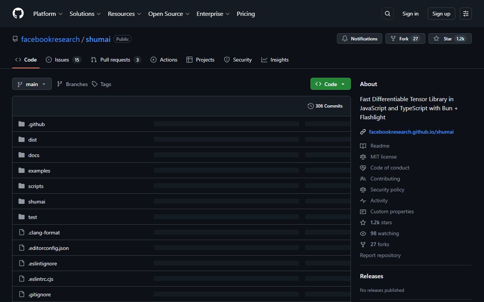Click the repository book icon beside facebookresearch
The height and width of the screenshot is (302, 484).
15,39
